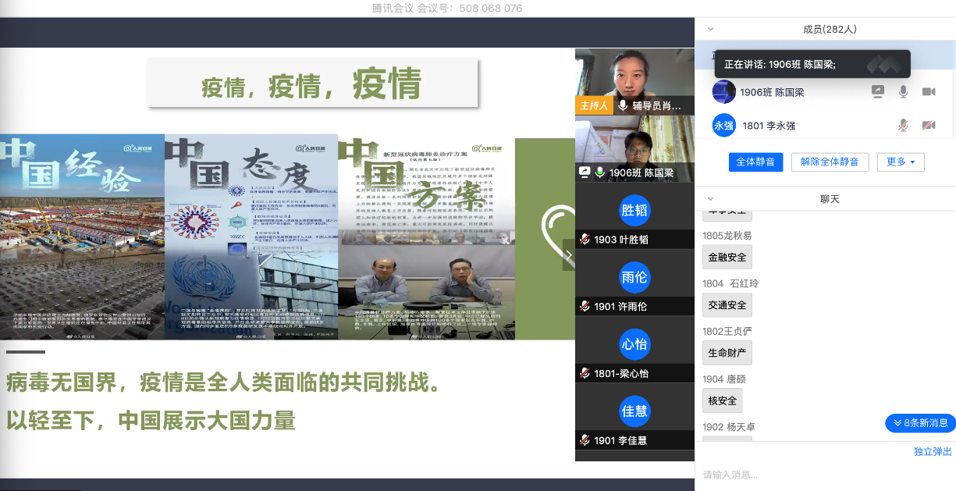Jump to the 8条新消息 new messages
The height and width of the screenshot is (491, 956).
coord(920,423)
